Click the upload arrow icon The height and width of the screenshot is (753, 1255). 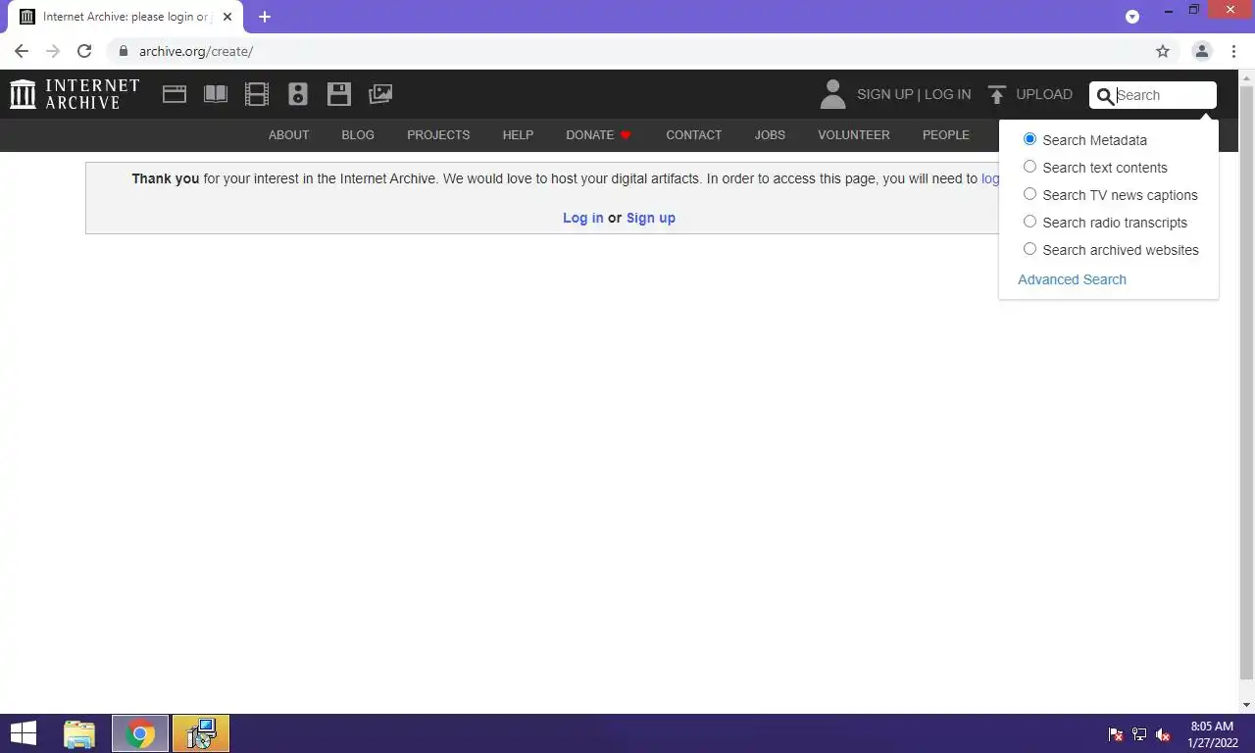point(997,94)
